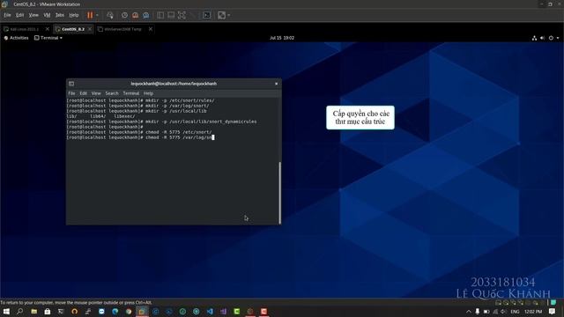Open terminal window menu icon in title bar
564x317 pixels.
click(x=71, y=84)
